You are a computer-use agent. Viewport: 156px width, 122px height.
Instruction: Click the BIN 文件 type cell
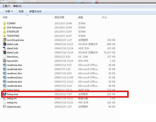83,61
